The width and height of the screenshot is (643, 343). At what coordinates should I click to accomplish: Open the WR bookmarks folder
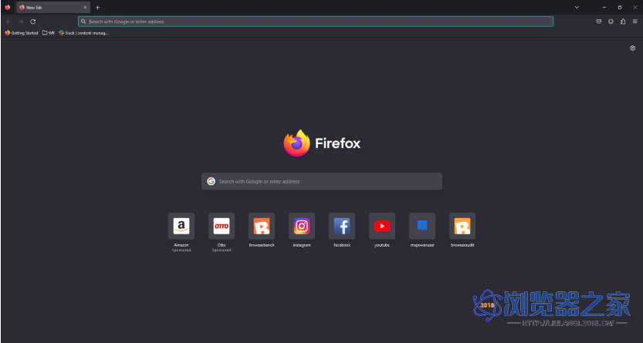(x=49, y=33)
